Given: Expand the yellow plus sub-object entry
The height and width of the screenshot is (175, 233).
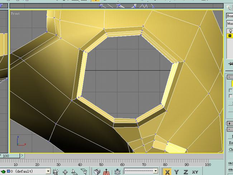Looking at the screenshot, I should point(230,36).
